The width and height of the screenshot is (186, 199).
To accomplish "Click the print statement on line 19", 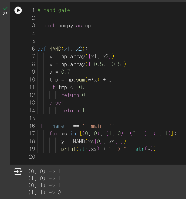I will coord(108,149).
